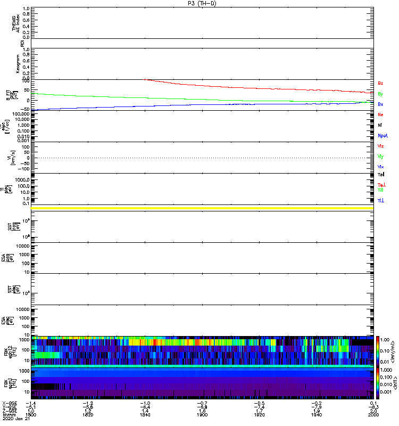Click the blue 'Bx' legend label
The image size is (399, 426).
click(380, 104)
